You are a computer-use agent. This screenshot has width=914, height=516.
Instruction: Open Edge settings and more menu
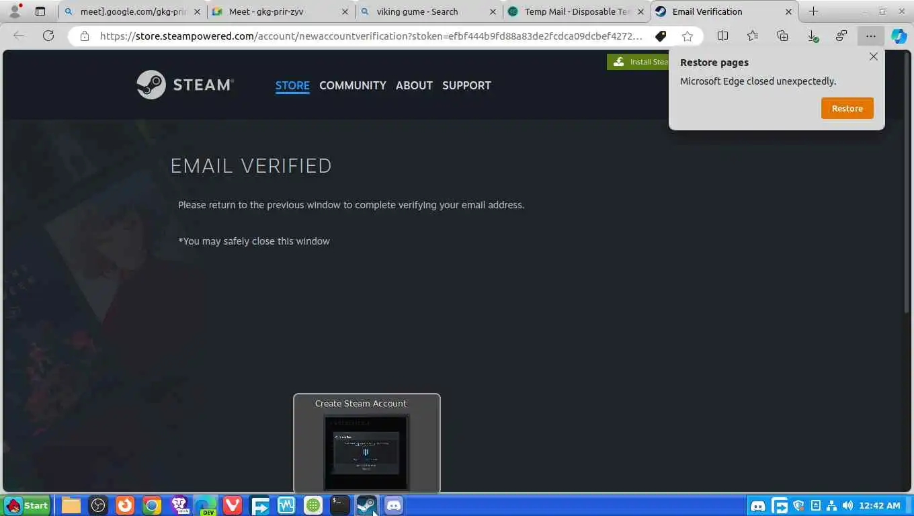(x=870, y=36)
